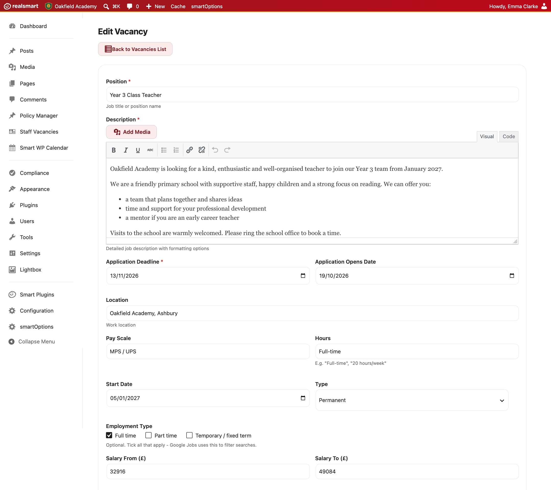Go to Smart WP Calendar
The height and width of the screenshot is (490, 551).
[x=44, y=148]
